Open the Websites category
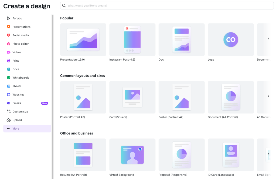 (x=18, y=95)
